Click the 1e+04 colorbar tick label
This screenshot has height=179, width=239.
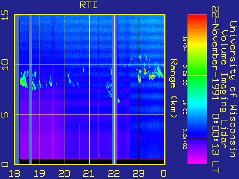pyautogui.click(x=185, y=44)
